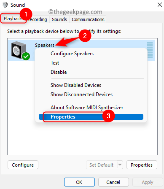164x189 pixels.
Task: Switch to the Recording tab
Action: (37, 19)
